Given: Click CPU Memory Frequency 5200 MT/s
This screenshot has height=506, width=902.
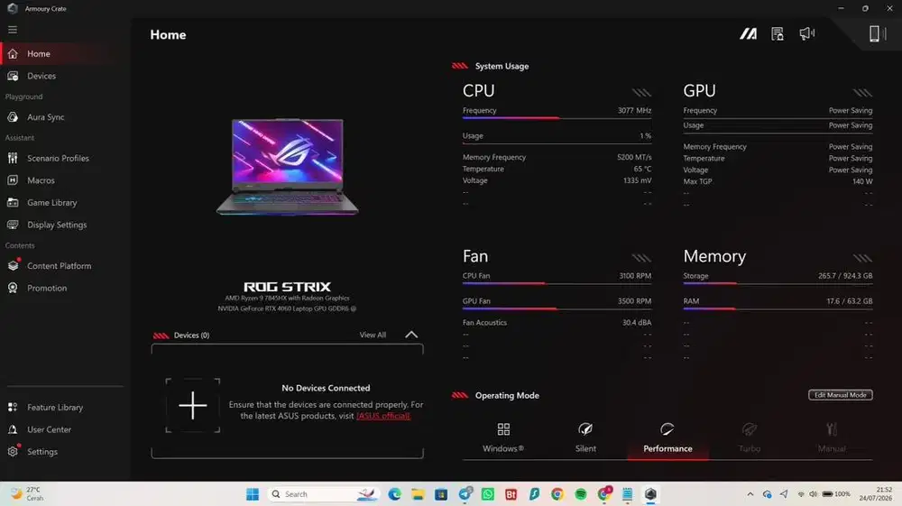Looking at the screenshot, I should (x=634, y=157).
